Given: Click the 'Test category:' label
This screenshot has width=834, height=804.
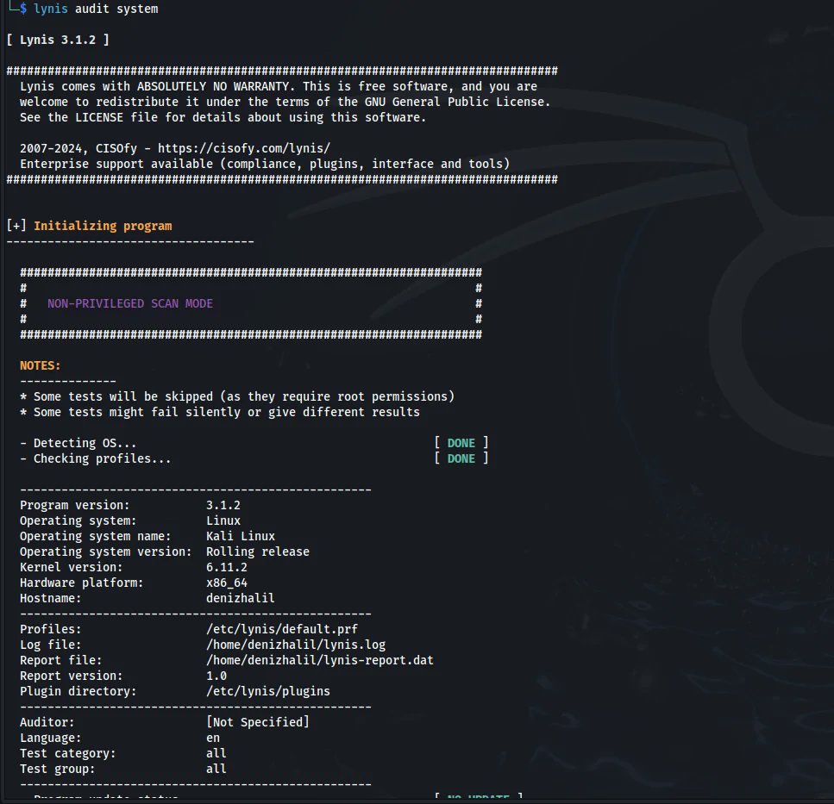Looking at the screenshot, I should click(67, 753).
